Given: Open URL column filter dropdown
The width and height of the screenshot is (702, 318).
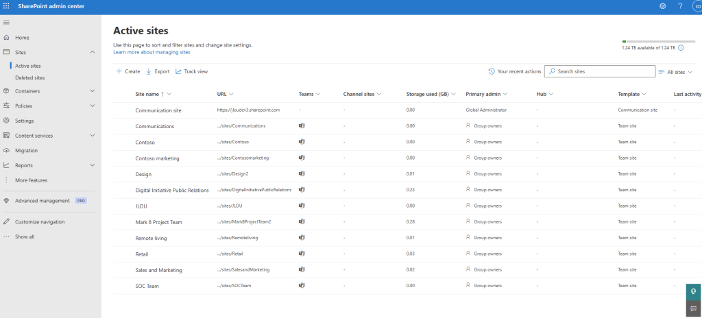Looking at the screenshot, I should pos(231,94).
